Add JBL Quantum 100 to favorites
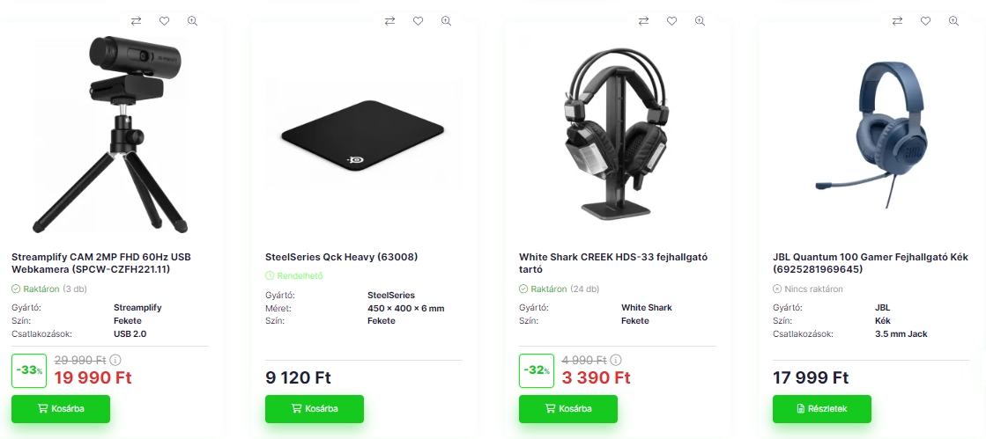This screenshot has height=439, width=986. pos(925,21)
